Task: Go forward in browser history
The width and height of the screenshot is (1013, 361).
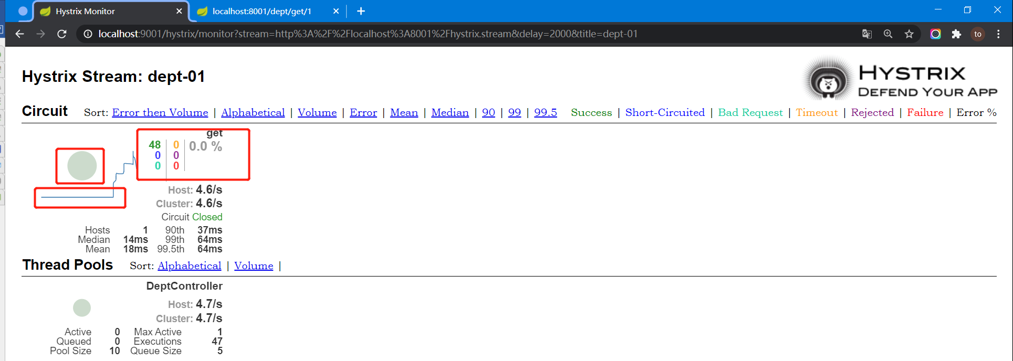Action: 40,34
